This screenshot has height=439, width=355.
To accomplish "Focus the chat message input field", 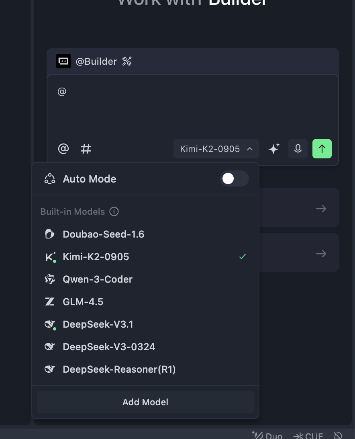I will point(193,109).
